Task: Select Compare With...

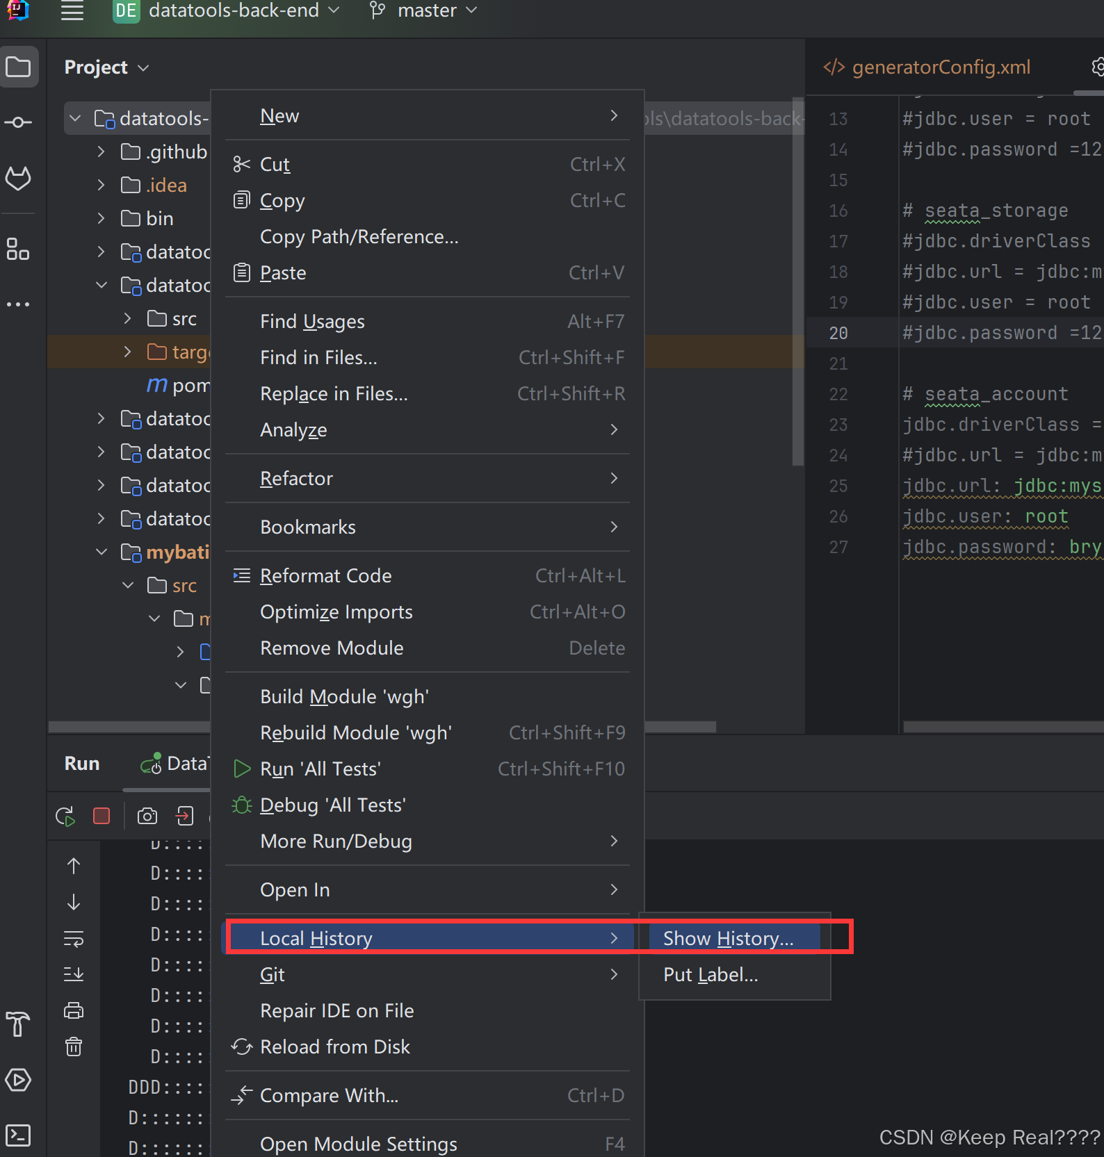Action: point(428,1096)
